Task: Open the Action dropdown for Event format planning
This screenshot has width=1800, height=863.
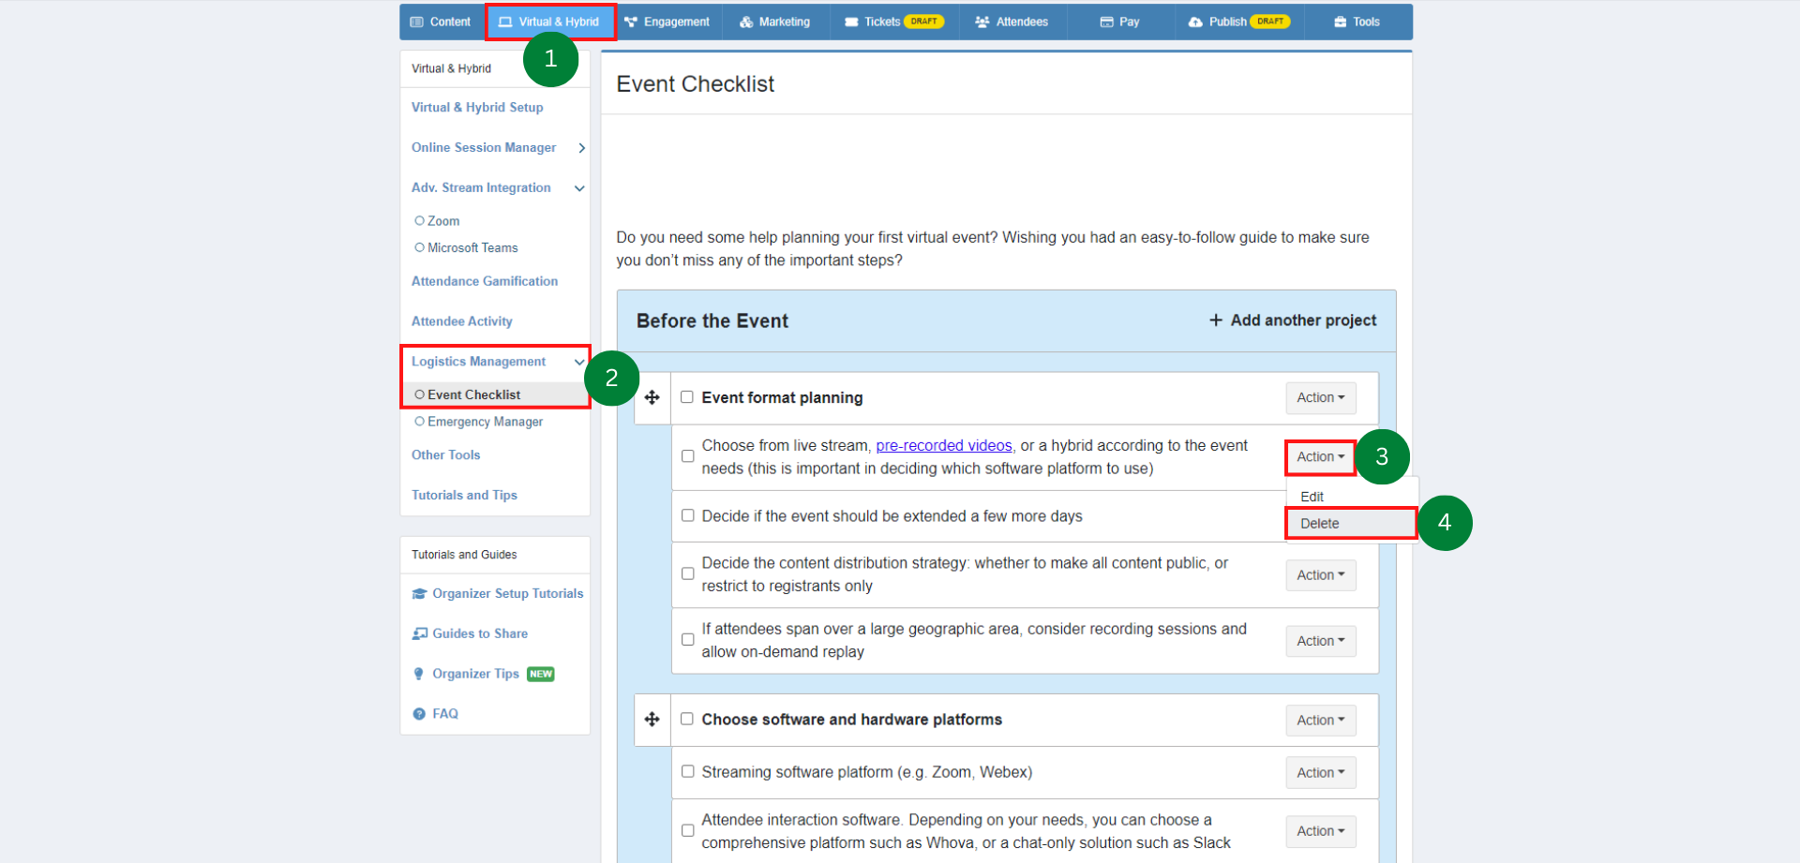Action: 1321,398
